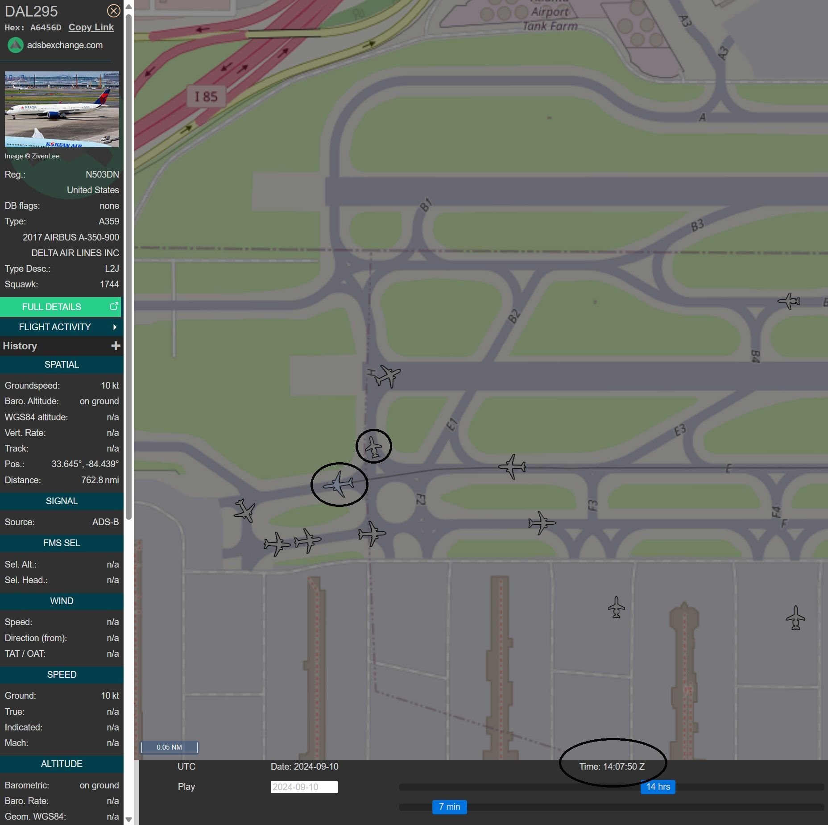Click the plus icon next to History
The height and width of the screenshot is (825, 828).
click(116, 346)
